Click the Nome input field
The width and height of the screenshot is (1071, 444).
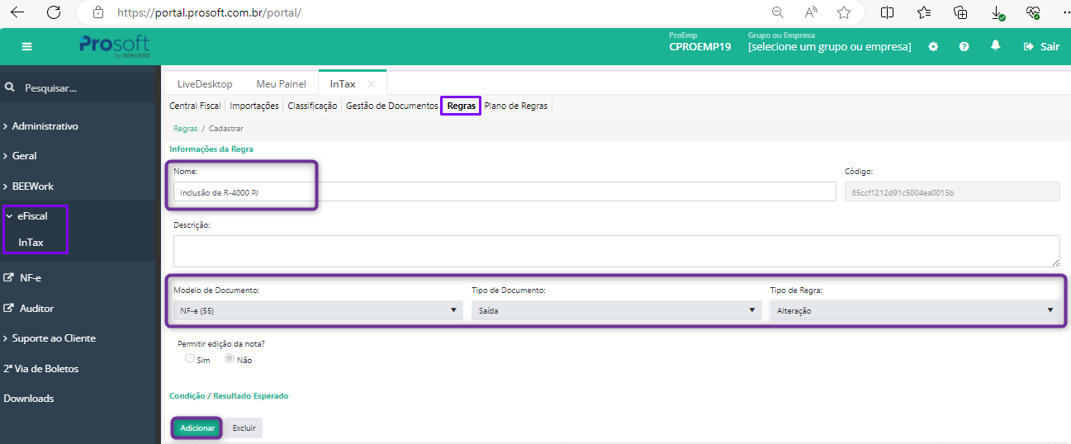(x=505, y=191)
